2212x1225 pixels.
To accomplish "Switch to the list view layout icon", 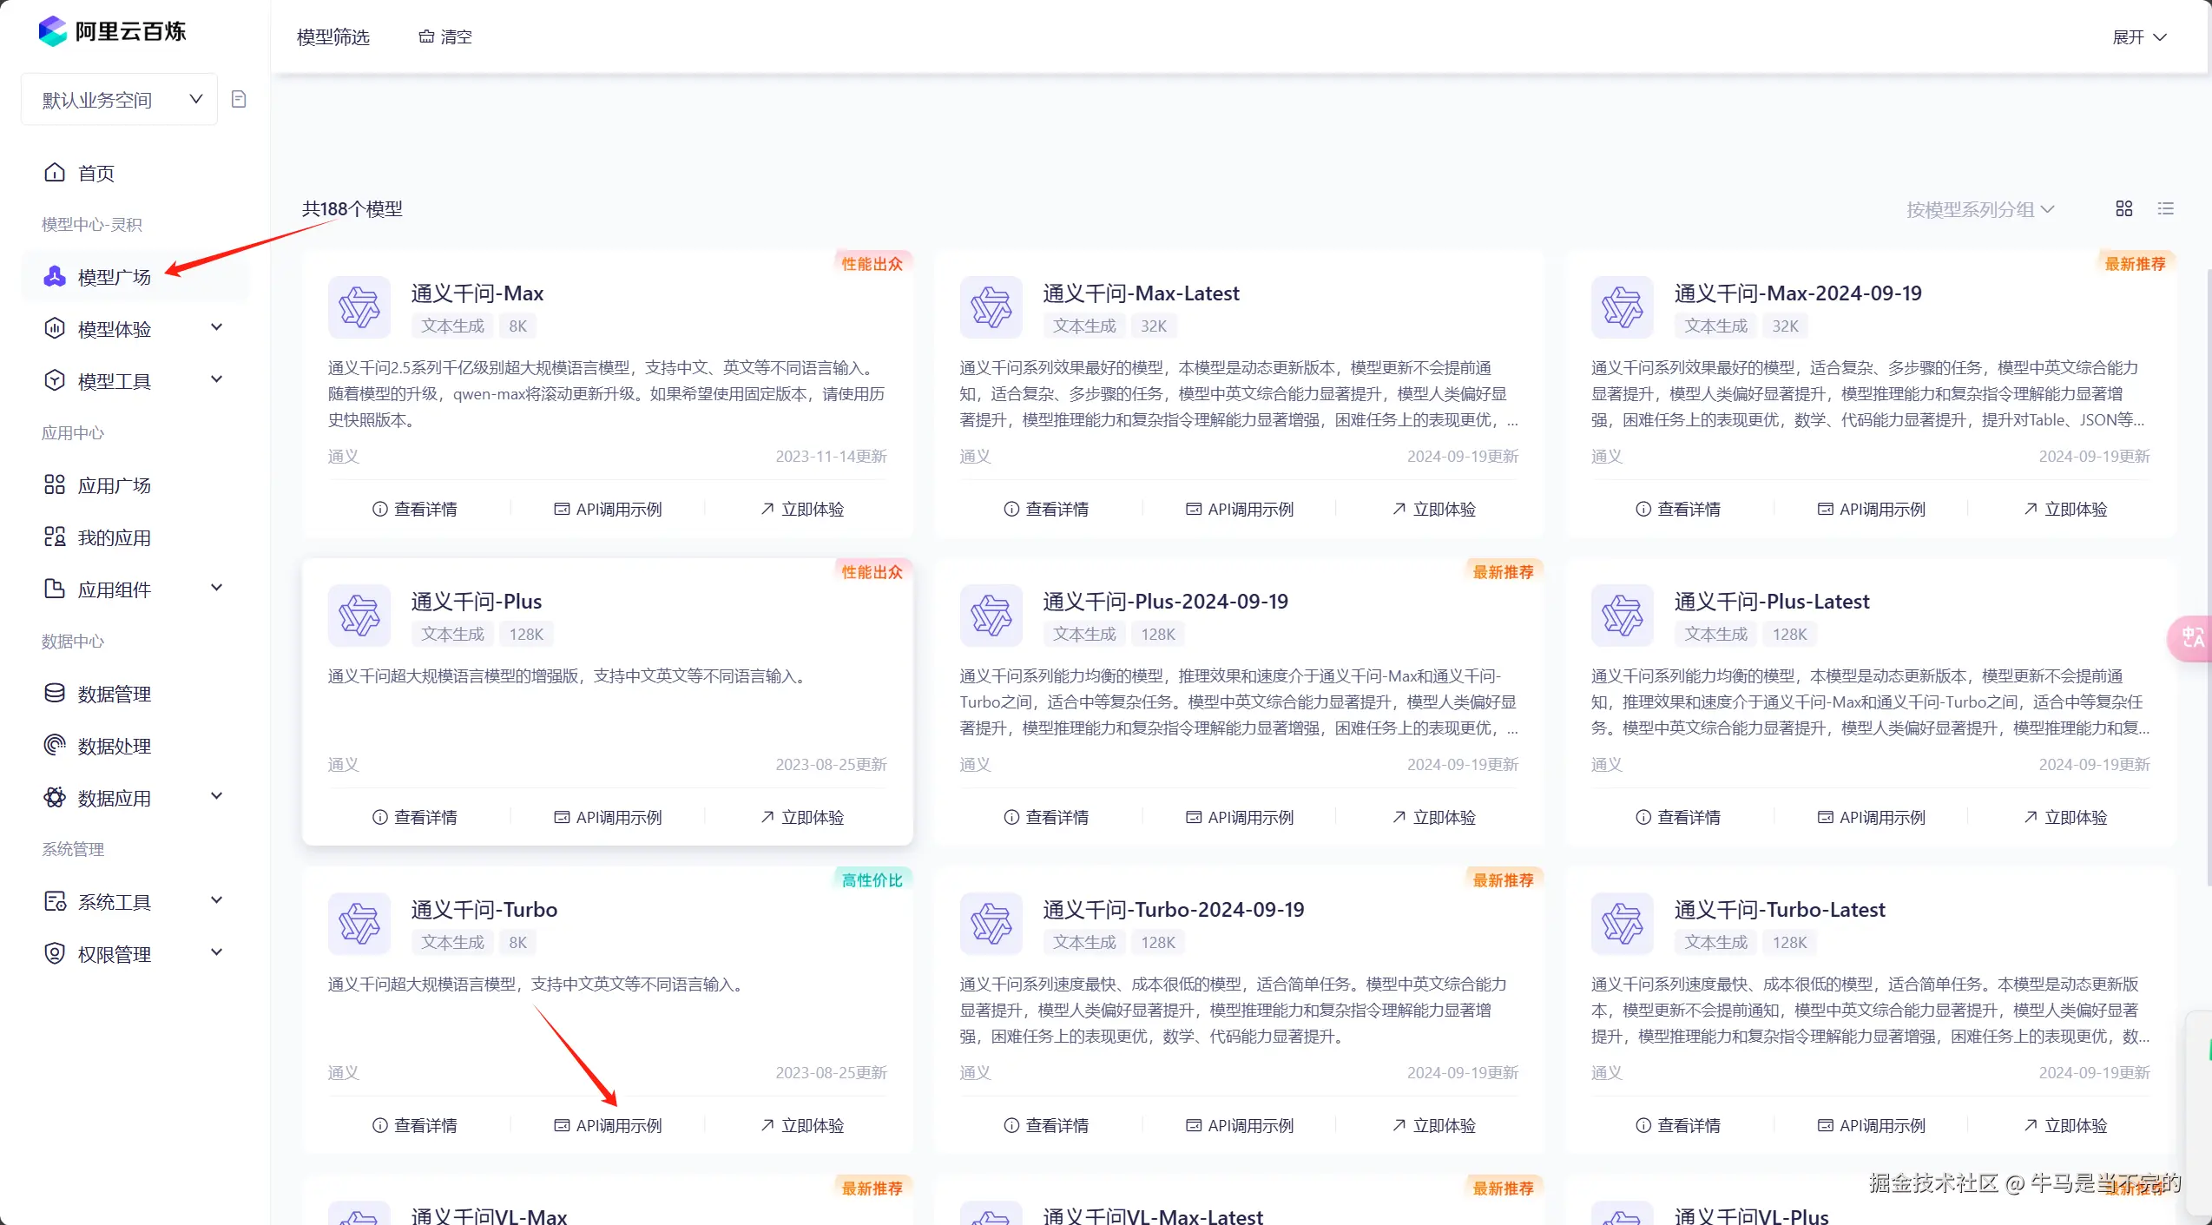I will point(2165,208).
